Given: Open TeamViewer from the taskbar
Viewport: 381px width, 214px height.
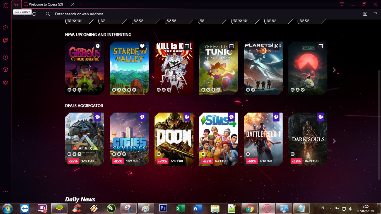Looking at the screenshot, I should (x=25, y=208).
